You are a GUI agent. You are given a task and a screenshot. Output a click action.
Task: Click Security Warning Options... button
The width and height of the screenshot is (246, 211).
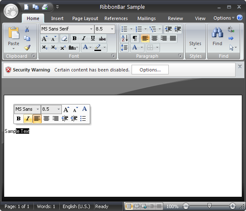coord(150,70)
